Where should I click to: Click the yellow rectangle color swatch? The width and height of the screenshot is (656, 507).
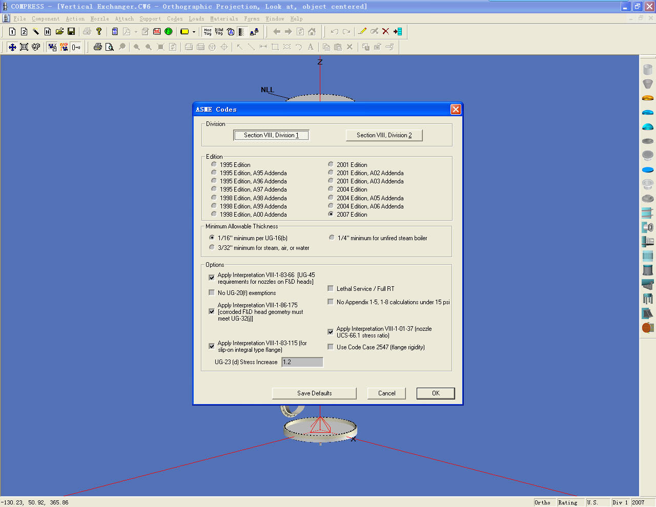coord(184,32)
